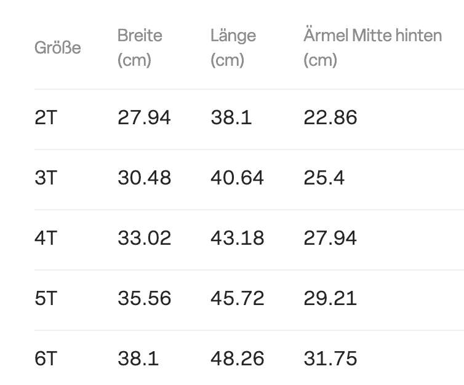464x385 pixels.
Task: Select the 6T length value 48.26
Action: pyautogui.click(x=237, y=359)
